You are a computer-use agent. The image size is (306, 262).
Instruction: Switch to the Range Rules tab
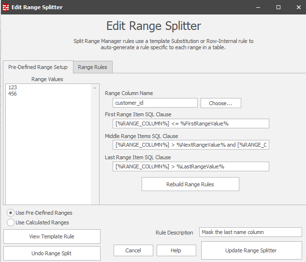coord(93,67)
